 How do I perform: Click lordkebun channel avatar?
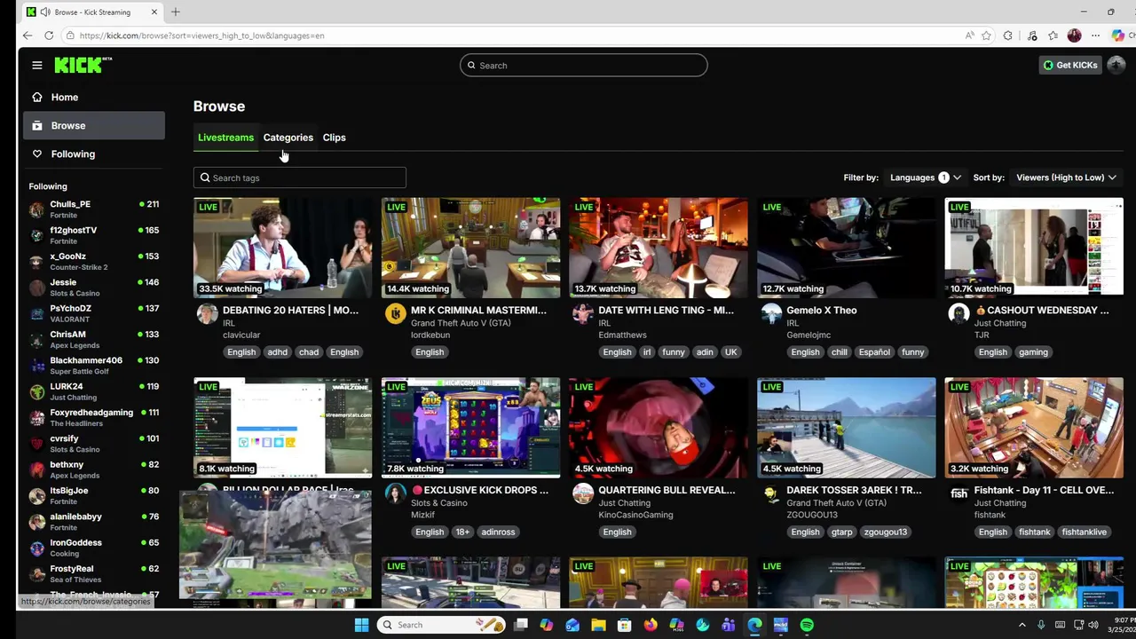click(395, 313)
